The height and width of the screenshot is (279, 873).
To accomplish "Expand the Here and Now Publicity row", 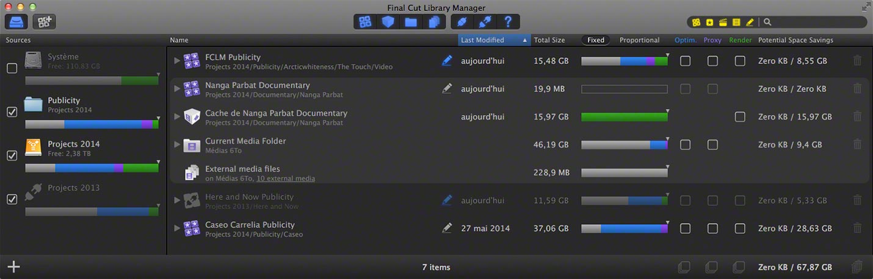I will point(177,200).
